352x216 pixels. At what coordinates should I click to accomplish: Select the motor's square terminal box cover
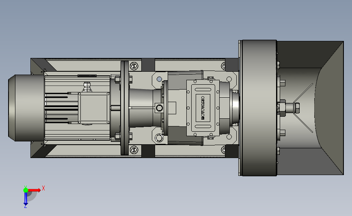94,108
